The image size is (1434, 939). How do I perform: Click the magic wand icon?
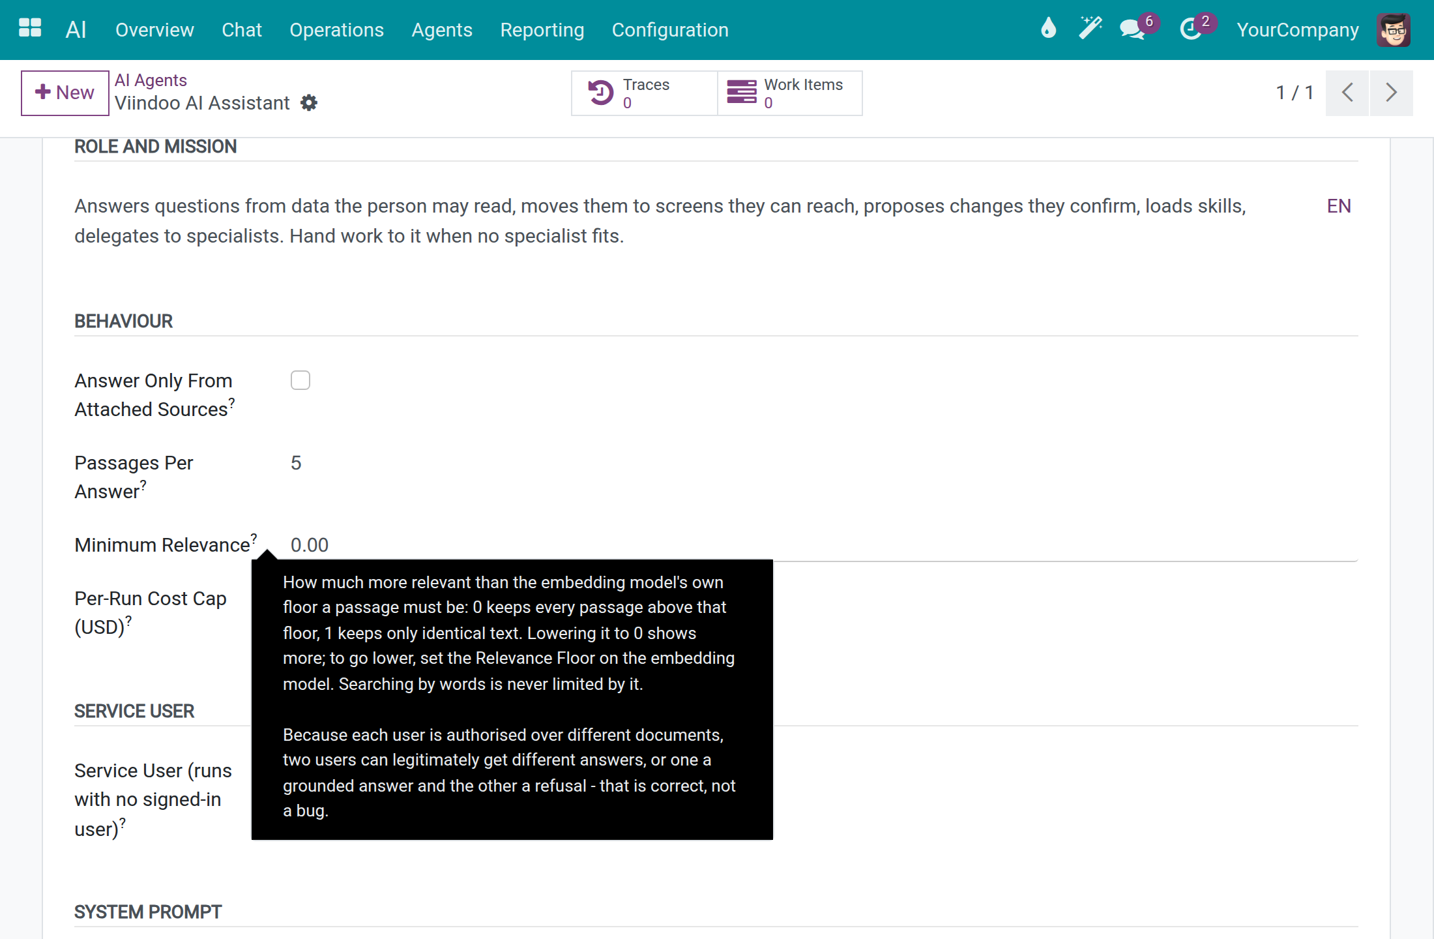click(x=1090, y=29)
